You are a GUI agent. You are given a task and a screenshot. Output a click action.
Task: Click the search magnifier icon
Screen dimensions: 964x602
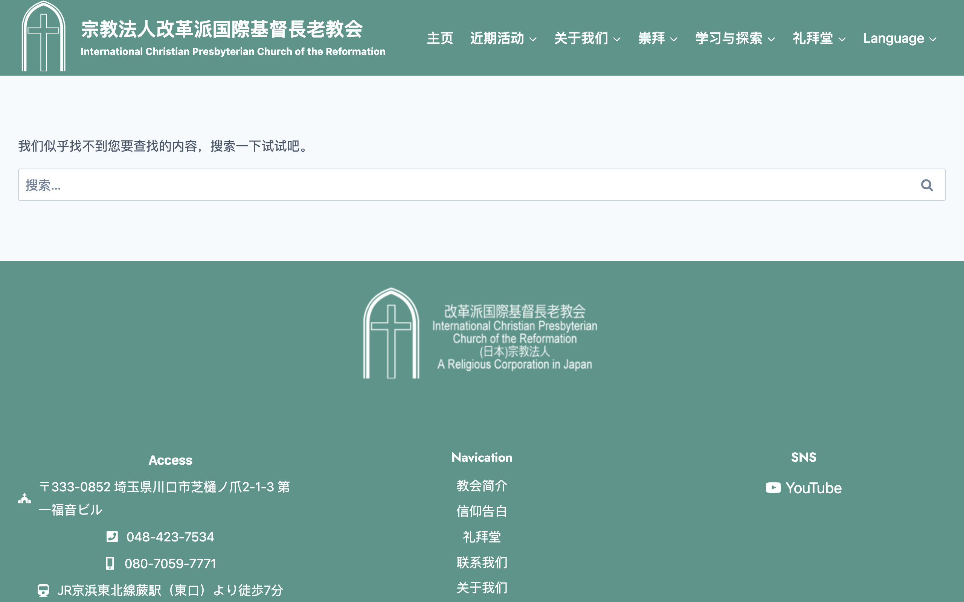[927, 185]
